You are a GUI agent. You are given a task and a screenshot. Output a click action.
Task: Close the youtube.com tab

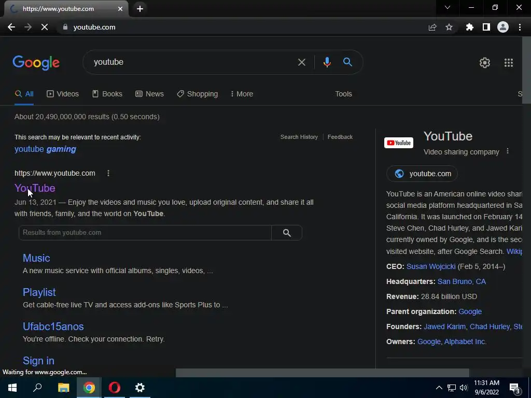click(120, 9)
